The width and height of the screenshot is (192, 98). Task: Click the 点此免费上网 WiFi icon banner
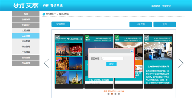[x=74, y=39]
